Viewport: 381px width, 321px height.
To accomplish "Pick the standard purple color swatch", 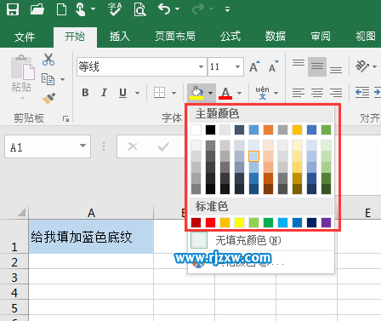I will pos(326,222).
